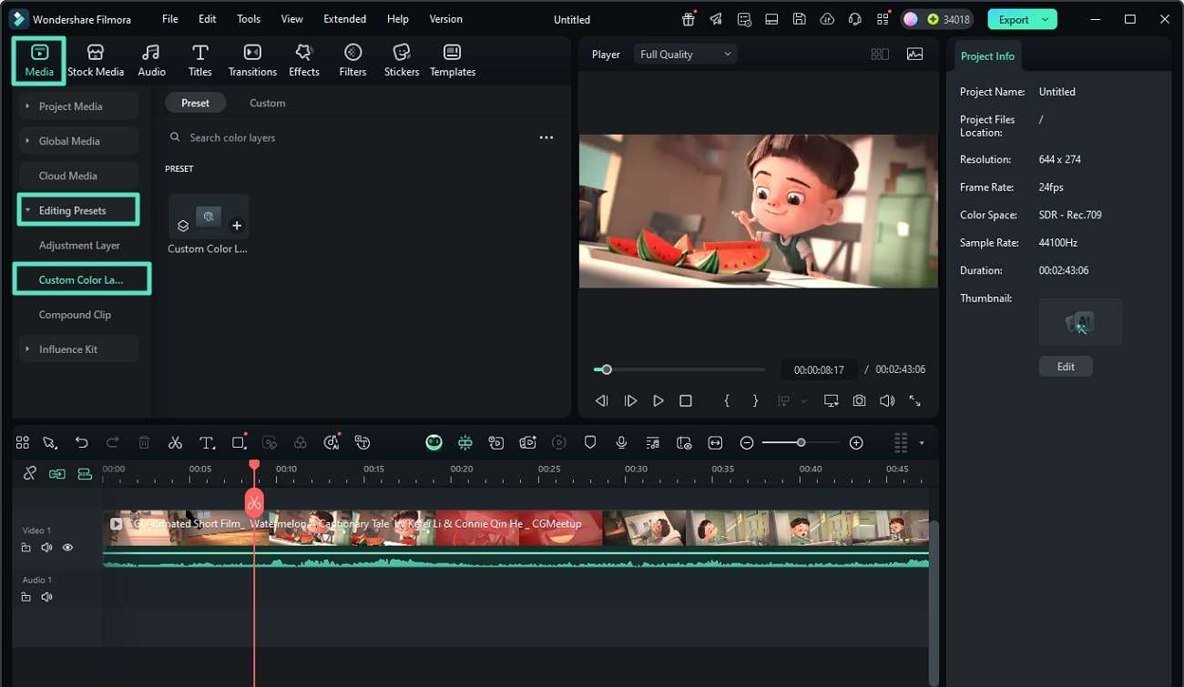Select Adjustment Layer in sidebar

click(79, 245)
